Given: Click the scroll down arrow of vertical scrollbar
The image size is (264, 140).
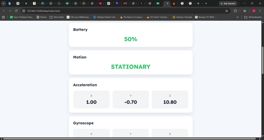Looking at the screenshot, I should coord(263,136).
